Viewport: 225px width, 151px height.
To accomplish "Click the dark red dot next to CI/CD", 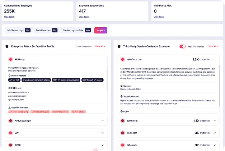I will [10, 145].
